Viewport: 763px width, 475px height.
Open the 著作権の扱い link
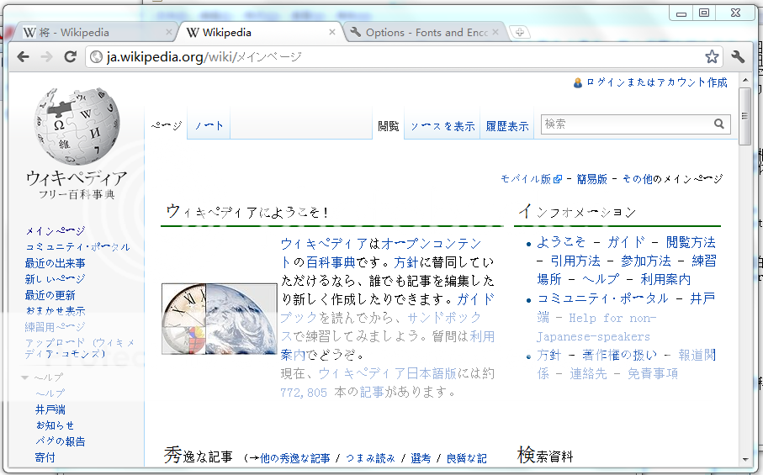pyautogui.click(x=619, y=355)
